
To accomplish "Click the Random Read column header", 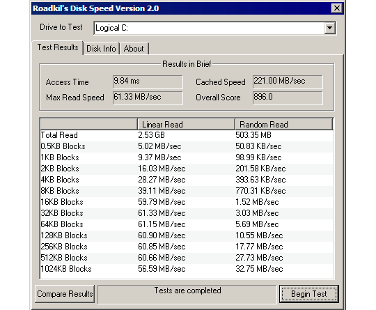I will 284,124.
